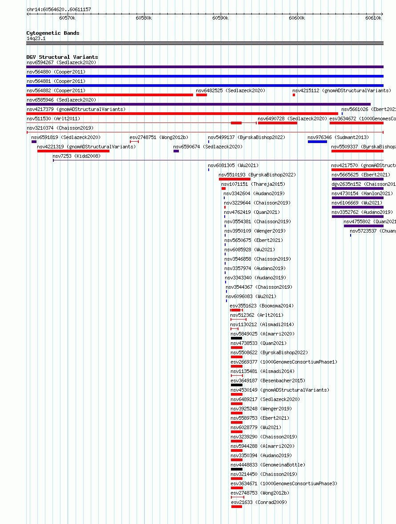The image size is (396, 524).
Task: Click esv3551623 (Boomsma2014) label
Action: coord(262,306)
